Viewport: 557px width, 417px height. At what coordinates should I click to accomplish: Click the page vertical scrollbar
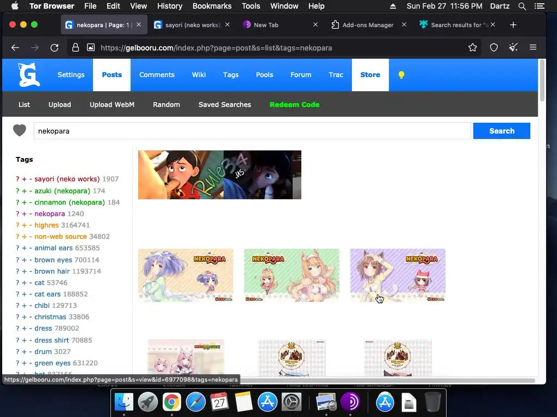pos(542,81)
